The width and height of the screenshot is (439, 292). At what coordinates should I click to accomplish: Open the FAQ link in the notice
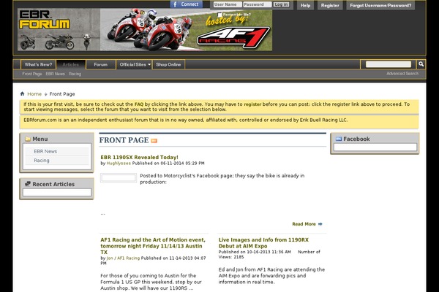(139, 104)
